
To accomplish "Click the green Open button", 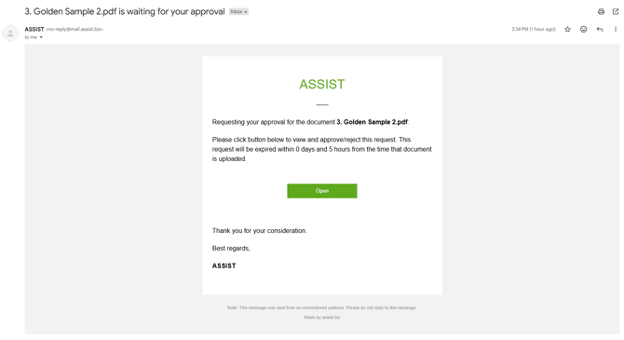I will tap(322, 191).
